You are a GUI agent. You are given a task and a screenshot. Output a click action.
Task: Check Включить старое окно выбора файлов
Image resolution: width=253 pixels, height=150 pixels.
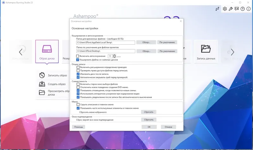pyautogui.click(x=78, y=84)
